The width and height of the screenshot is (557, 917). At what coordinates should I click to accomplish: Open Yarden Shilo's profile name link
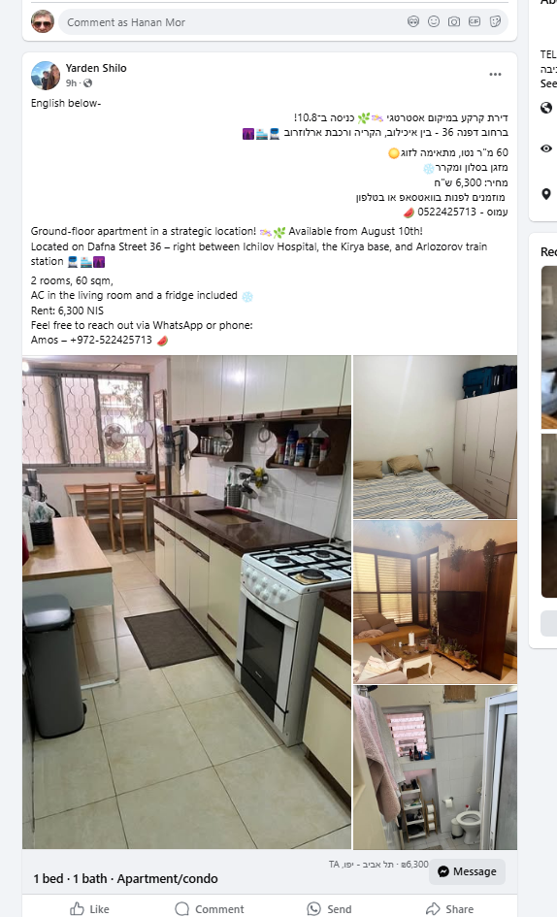click(x=96, y=68)
